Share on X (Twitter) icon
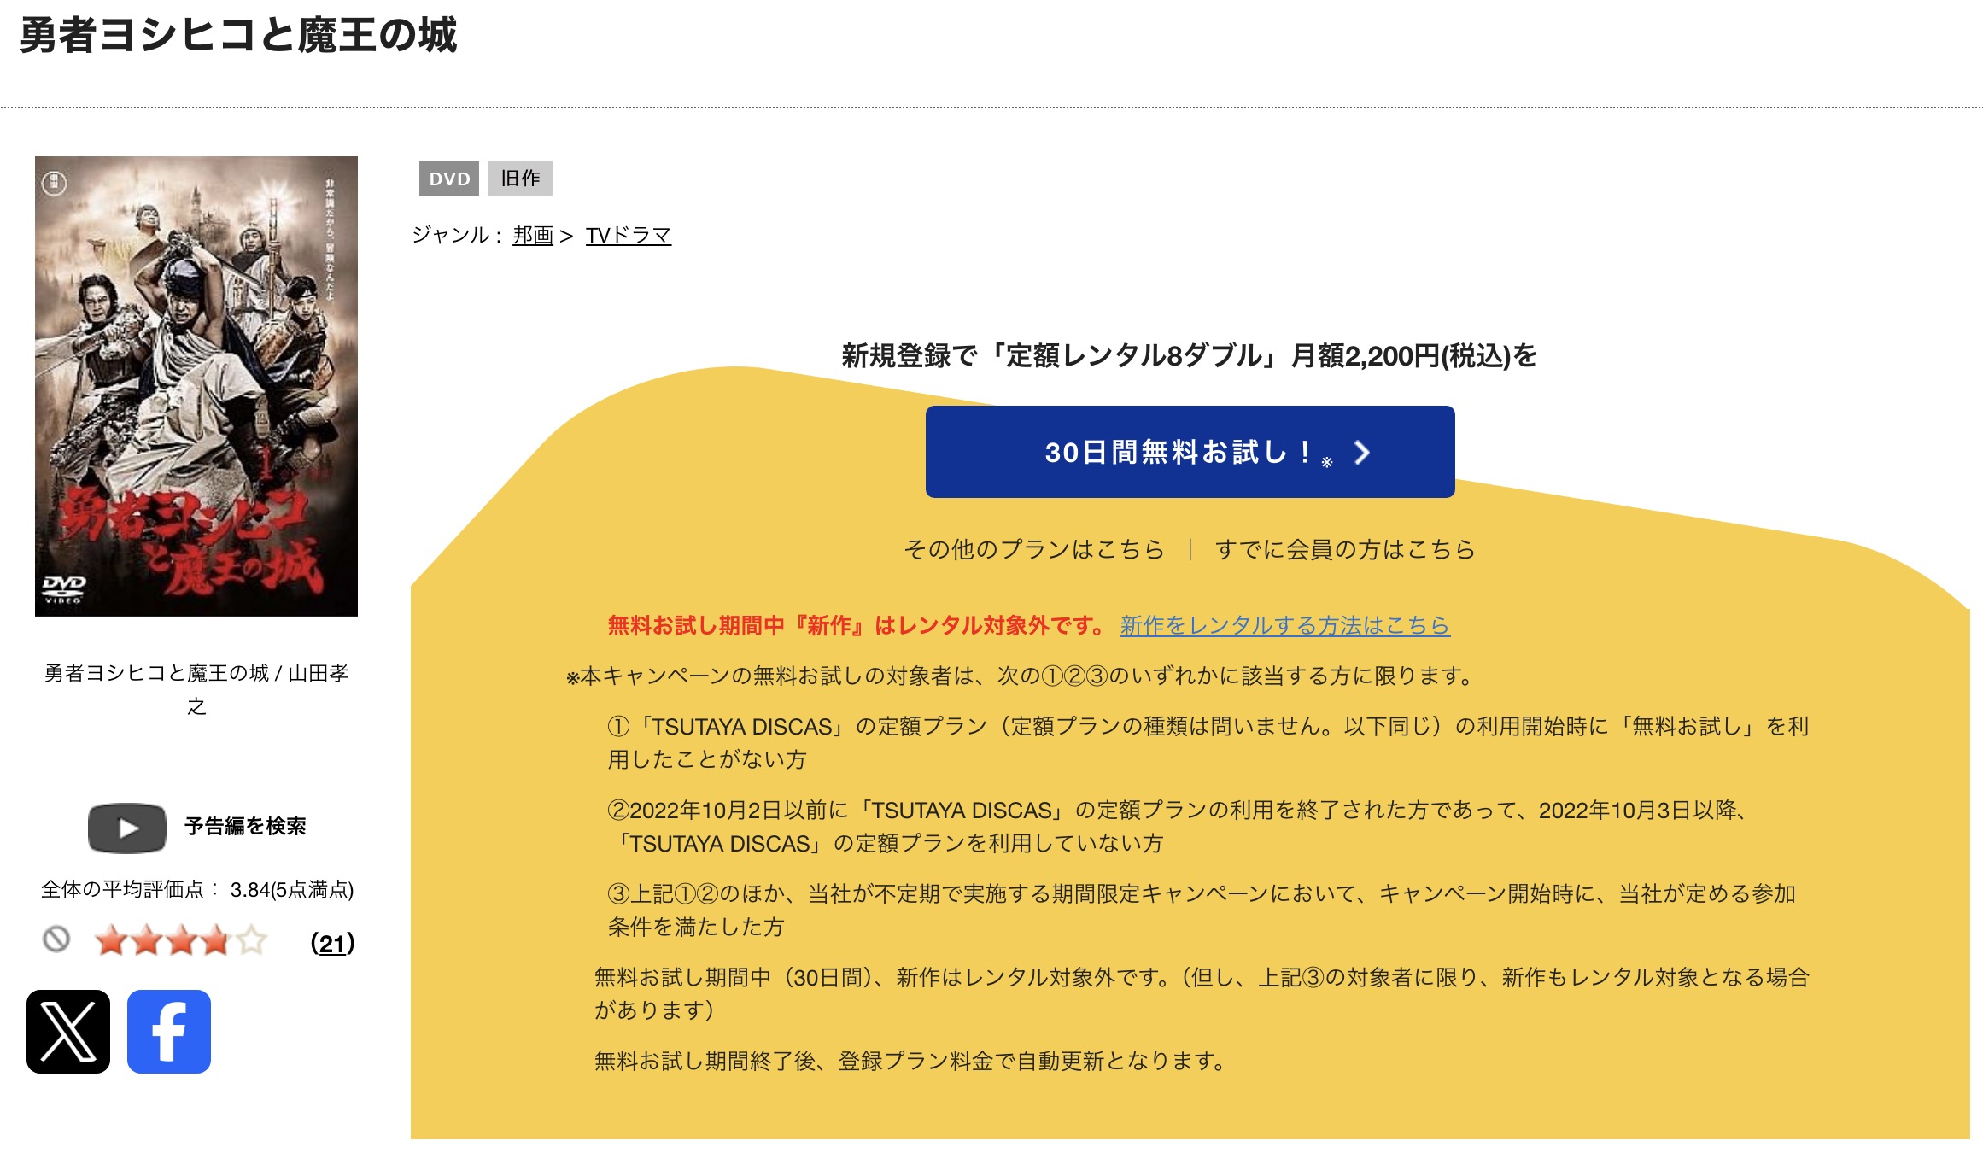Viewport: 1983px width, 1153px height. (x=68, y=1031)
